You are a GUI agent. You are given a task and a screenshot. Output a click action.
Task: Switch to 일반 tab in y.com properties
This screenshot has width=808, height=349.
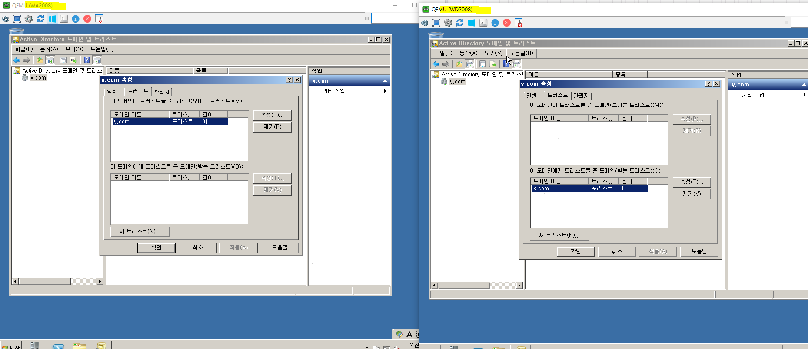coord(532,96)
